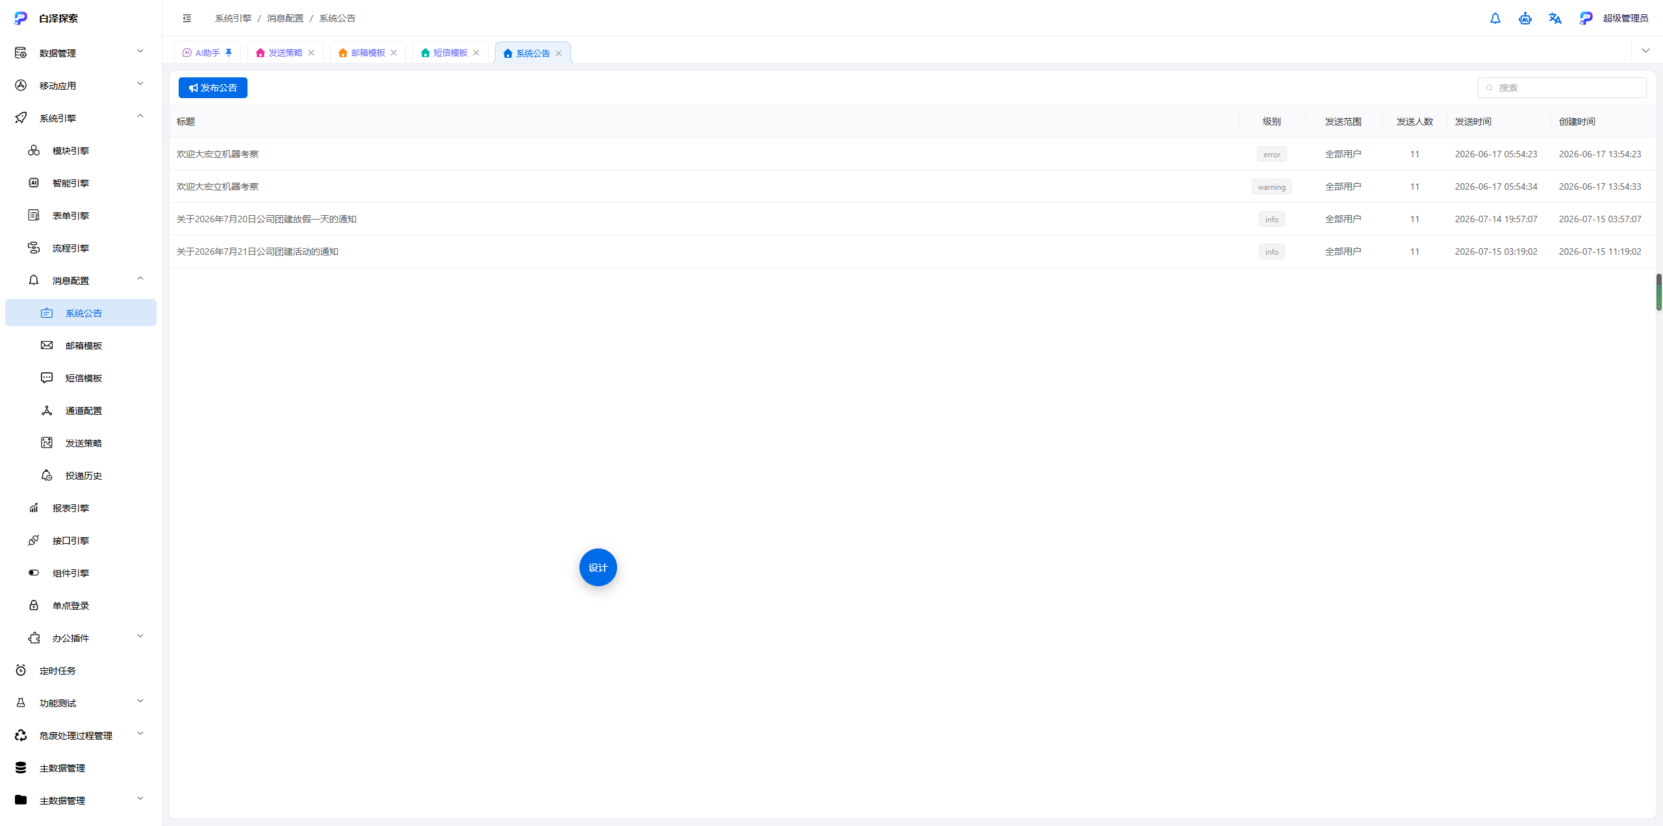Open the AI robot assistant icon
This screenshot has height=826, width=1663.
pyautogui.click(x=1525, y=18)
